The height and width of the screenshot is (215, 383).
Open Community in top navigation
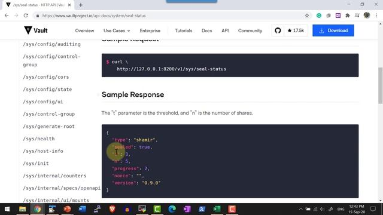(250, 30)
